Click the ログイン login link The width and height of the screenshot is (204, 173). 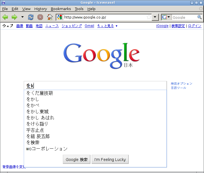tap(194, 26)
